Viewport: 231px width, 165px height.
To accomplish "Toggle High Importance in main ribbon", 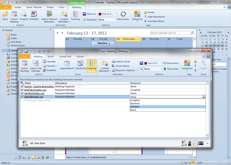I will pyautogui.click(x=155, y=17).
